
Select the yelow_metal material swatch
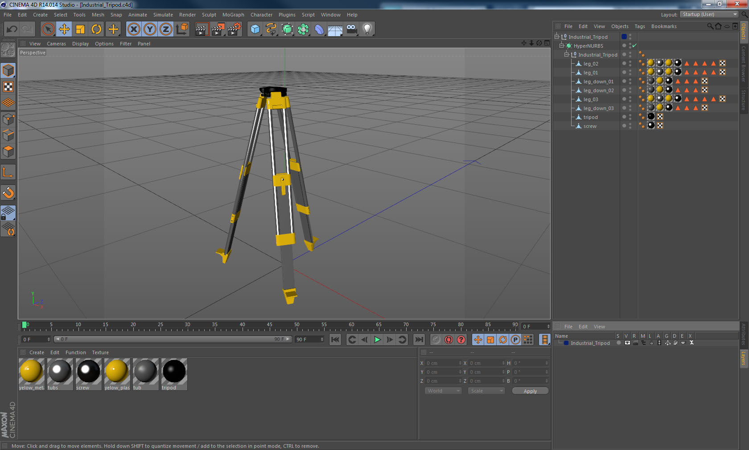31,374
